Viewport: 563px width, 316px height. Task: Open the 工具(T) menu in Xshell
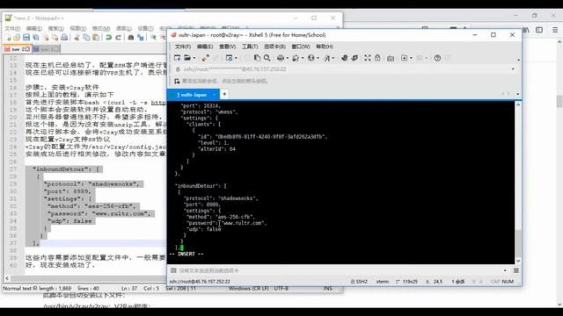click(250, 47)
